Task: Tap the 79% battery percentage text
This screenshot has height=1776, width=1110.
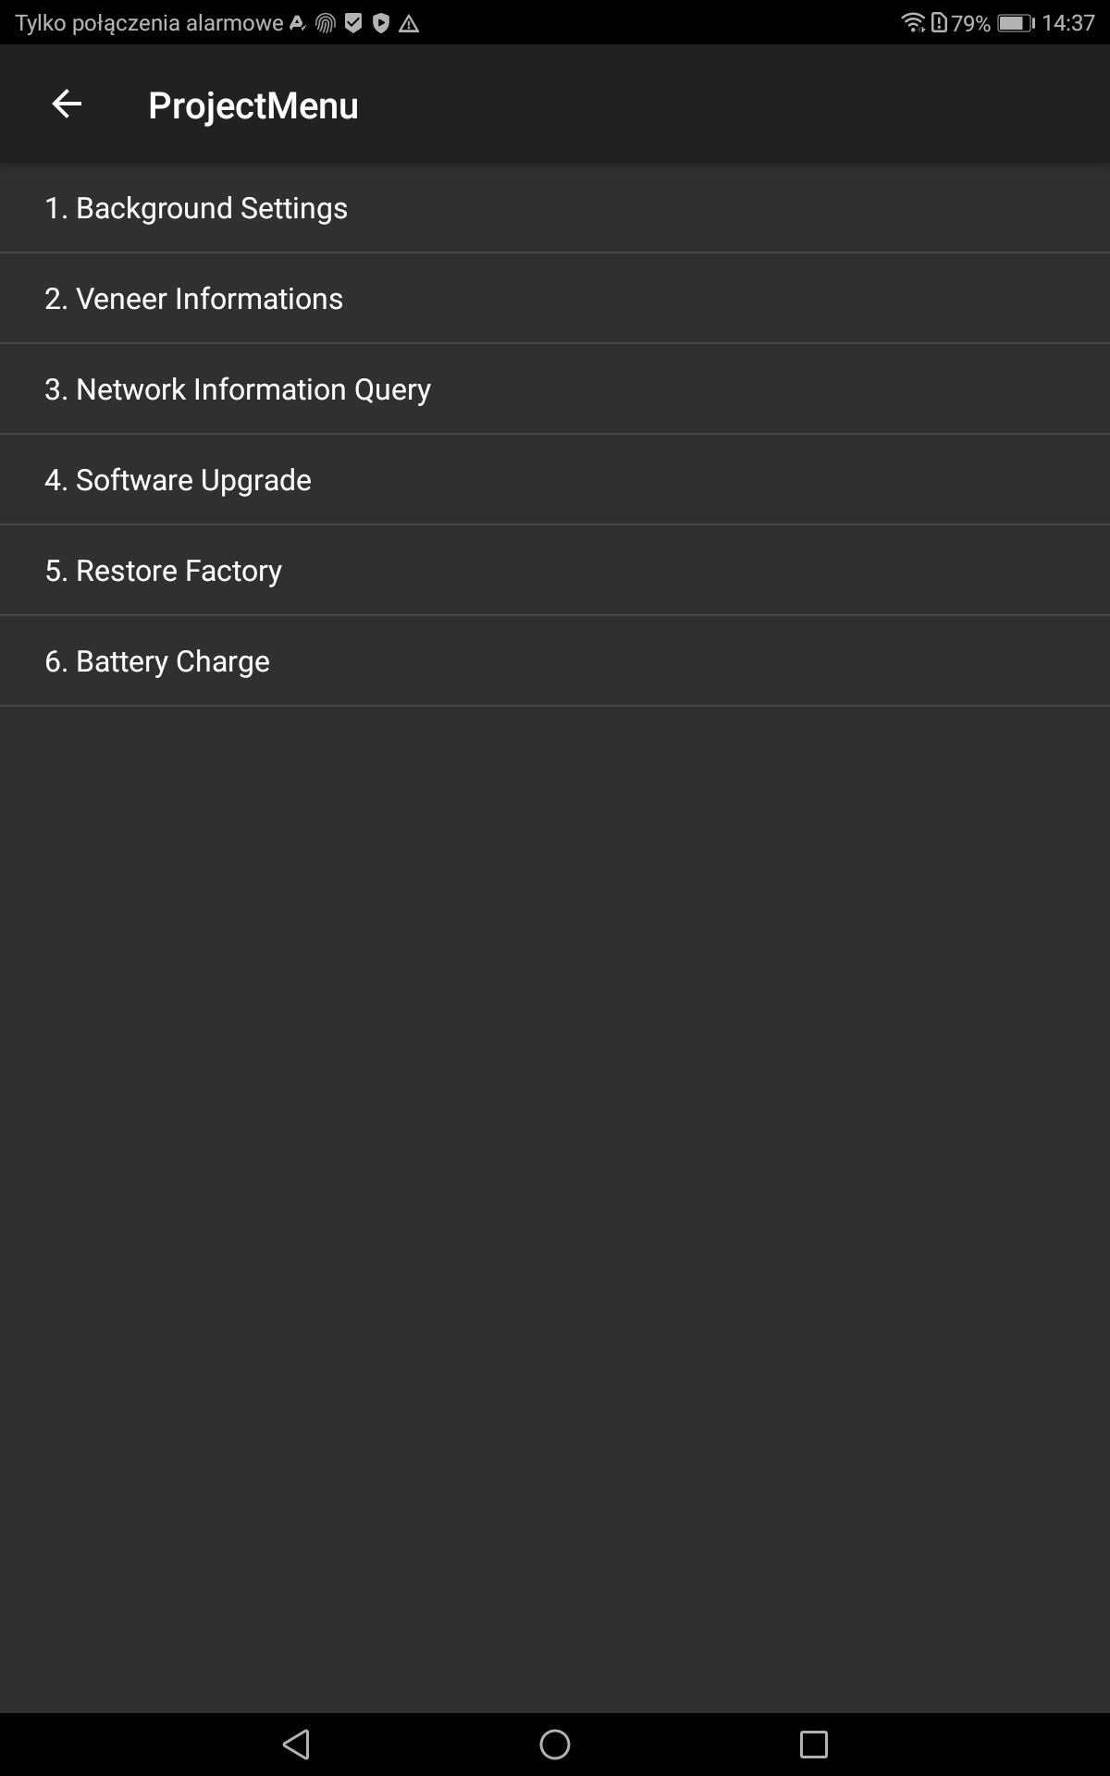Action: [971, 23]
